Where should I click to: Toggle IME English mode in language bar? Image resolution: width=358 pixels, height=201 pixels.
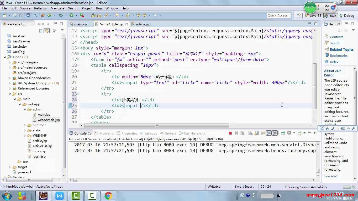(x=327, y=128)
